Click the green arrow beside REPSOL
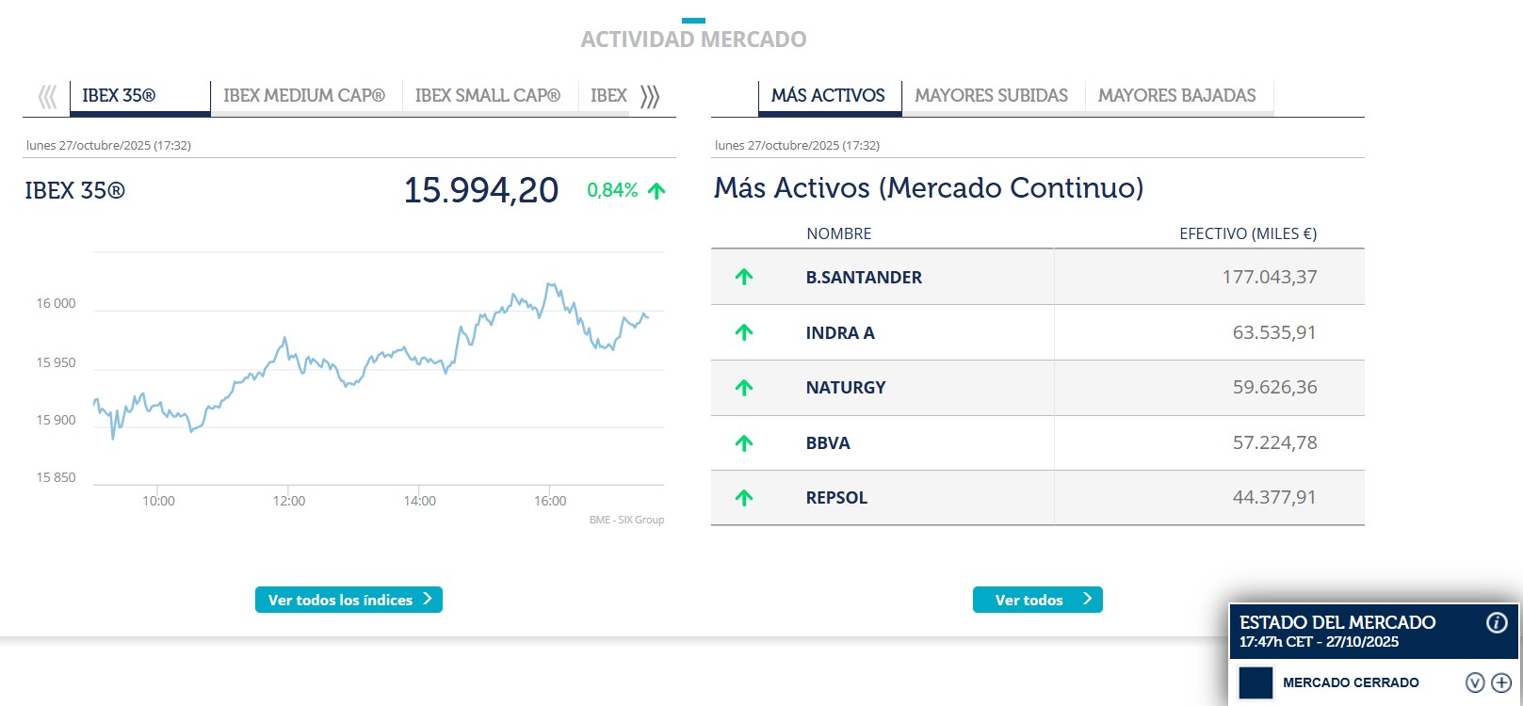The height and width of the screenshot is (706, 1523). coord(744,498)
